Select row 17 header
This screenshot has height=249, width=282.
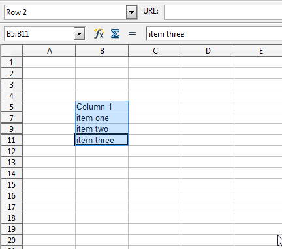click(x=12, y=207)
